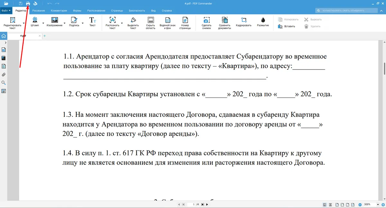
Task: Click the Print icon in title bar
Action: tap(28, 4)
